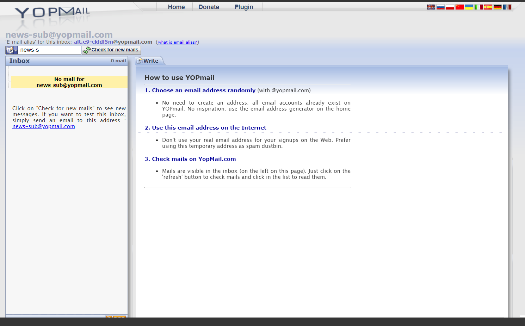525x326 pixels.
Task: Click the green refresh arrows icon
Action: tap(86, 50)
